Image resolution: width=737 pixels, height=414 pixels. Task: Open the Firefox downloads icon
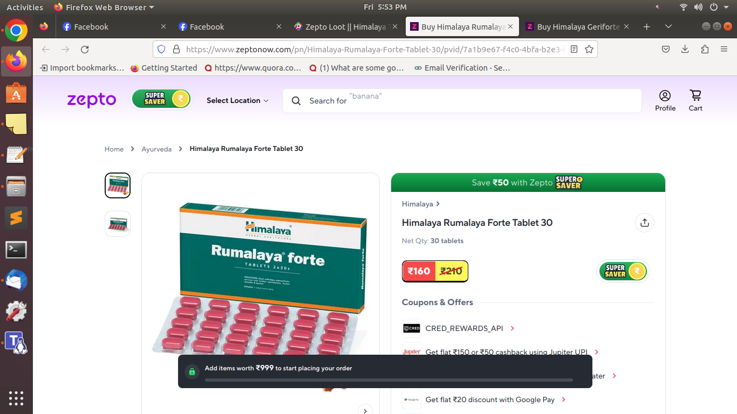(x=685, y=49)
